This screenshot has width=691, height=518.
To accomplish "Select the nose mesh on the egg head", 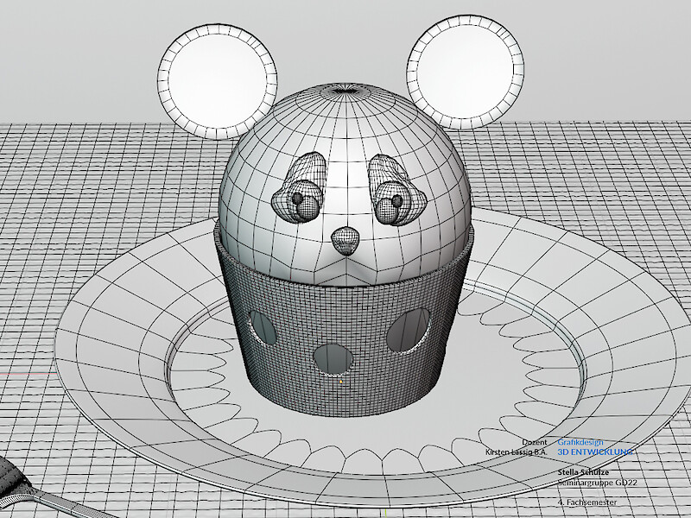I will (345, 241).
